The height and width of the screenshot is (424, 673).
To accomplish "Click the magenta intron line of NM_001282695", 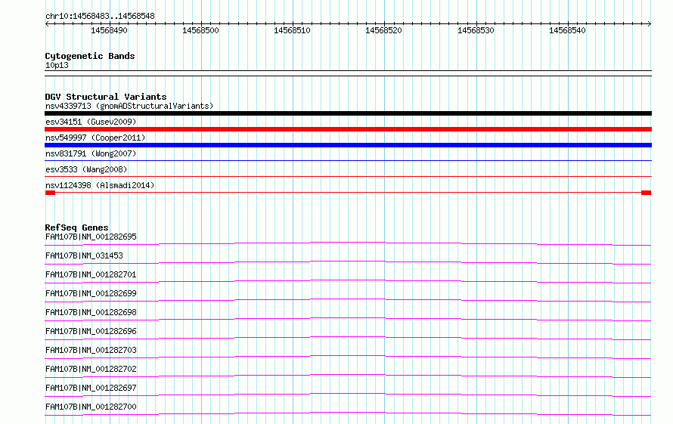I will click(x=348, y=243).
